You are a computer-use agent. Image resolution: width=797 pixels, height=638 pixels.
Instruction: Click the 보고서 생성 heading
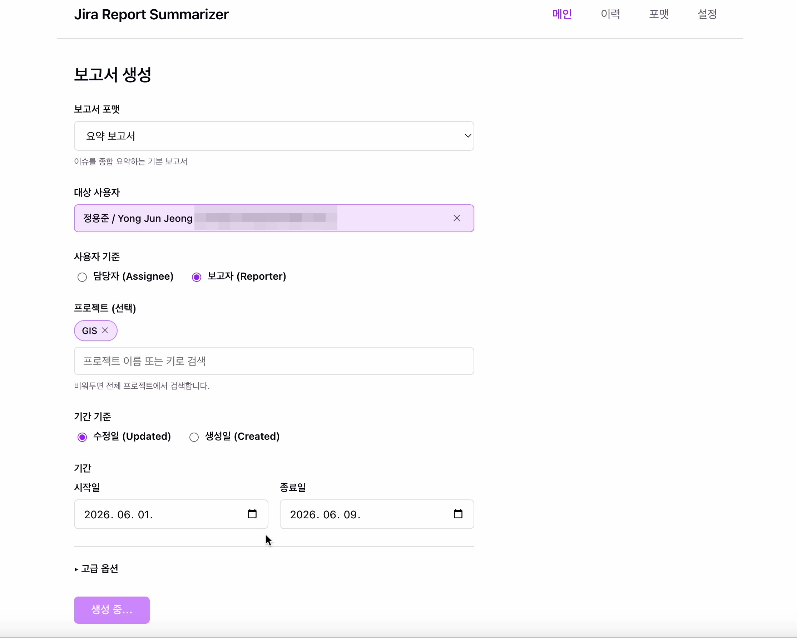(113, 75)
